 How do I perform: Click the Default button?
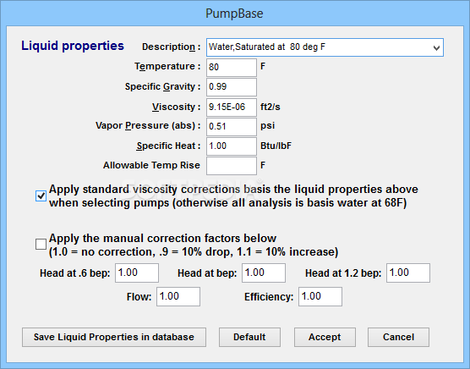tap(249, 337)
